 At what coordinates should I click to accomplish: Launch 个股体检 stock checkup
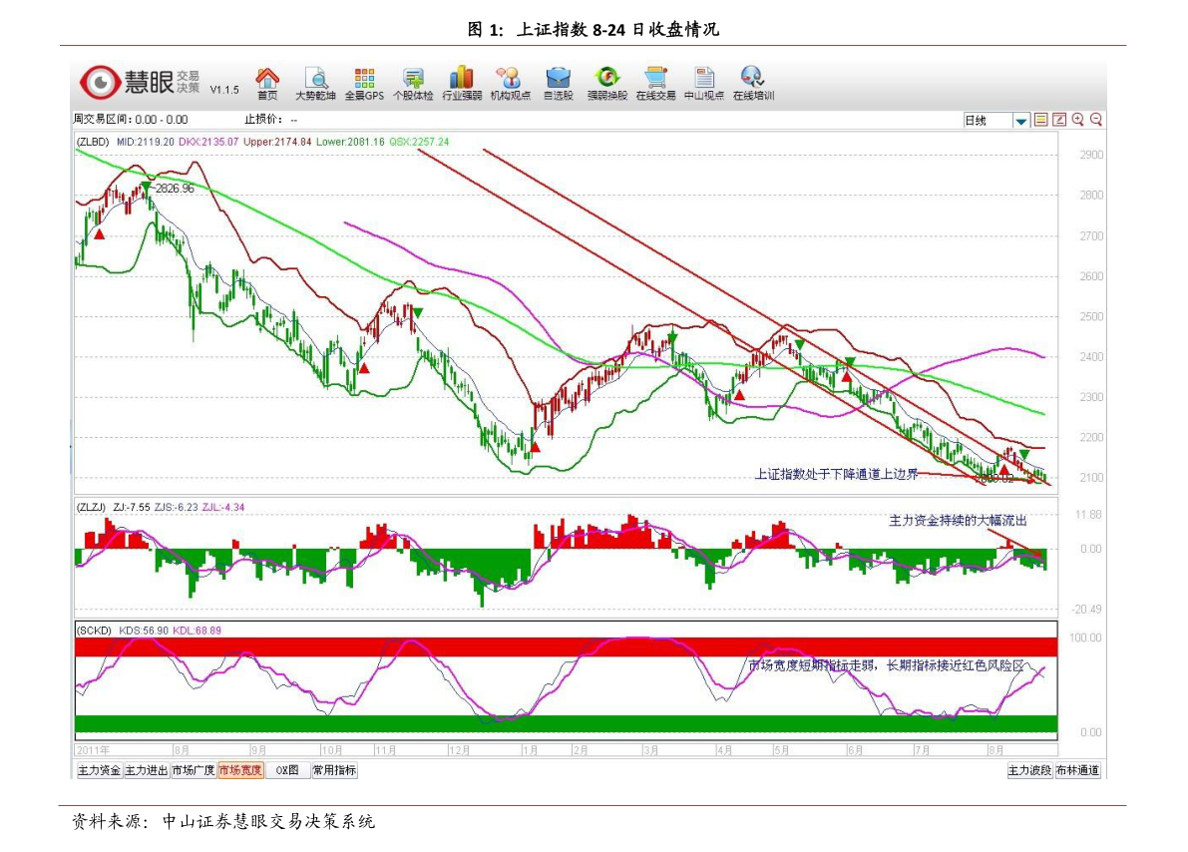coord(413,84)
